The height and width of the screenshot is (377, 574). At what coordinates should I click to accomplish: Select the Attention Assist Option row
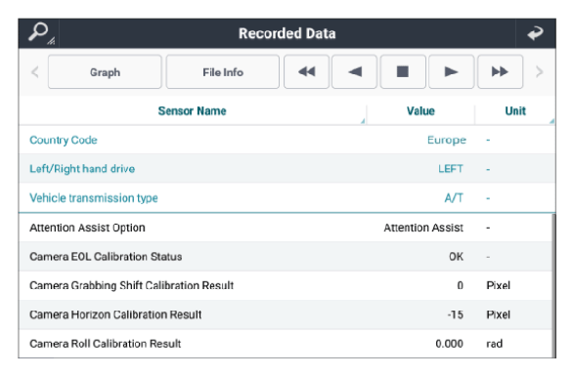coord(286,228)
